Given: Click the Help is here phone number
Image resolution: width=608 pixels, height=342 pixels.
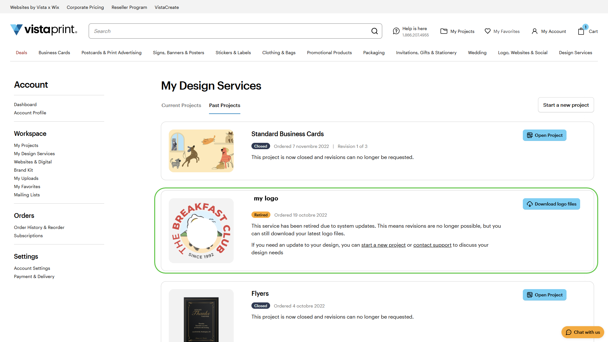Looking at the screenshot, I should click(415, 35).
